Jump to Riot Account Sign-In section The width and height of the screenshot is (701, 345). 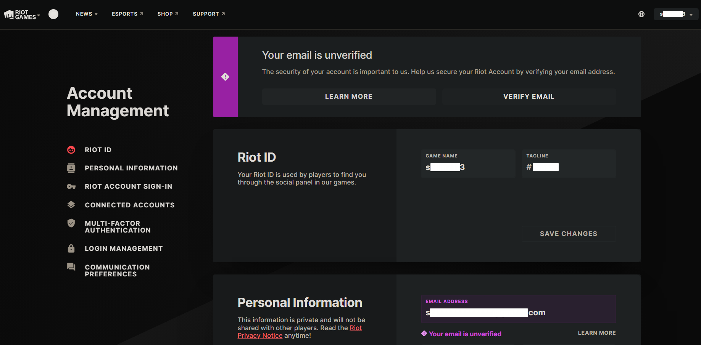point(129,186)
